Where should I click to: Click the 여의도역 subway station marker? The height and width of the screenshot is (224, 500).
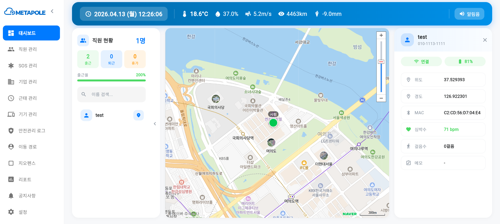291,196
